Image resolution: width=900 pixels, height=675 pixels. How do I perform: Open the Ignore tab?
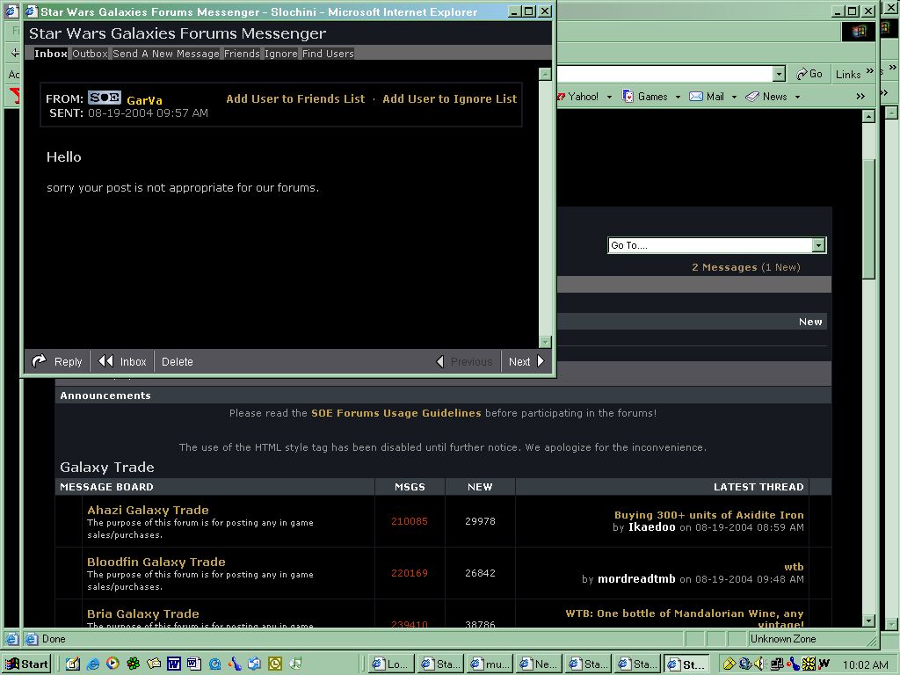click(280, 54)
